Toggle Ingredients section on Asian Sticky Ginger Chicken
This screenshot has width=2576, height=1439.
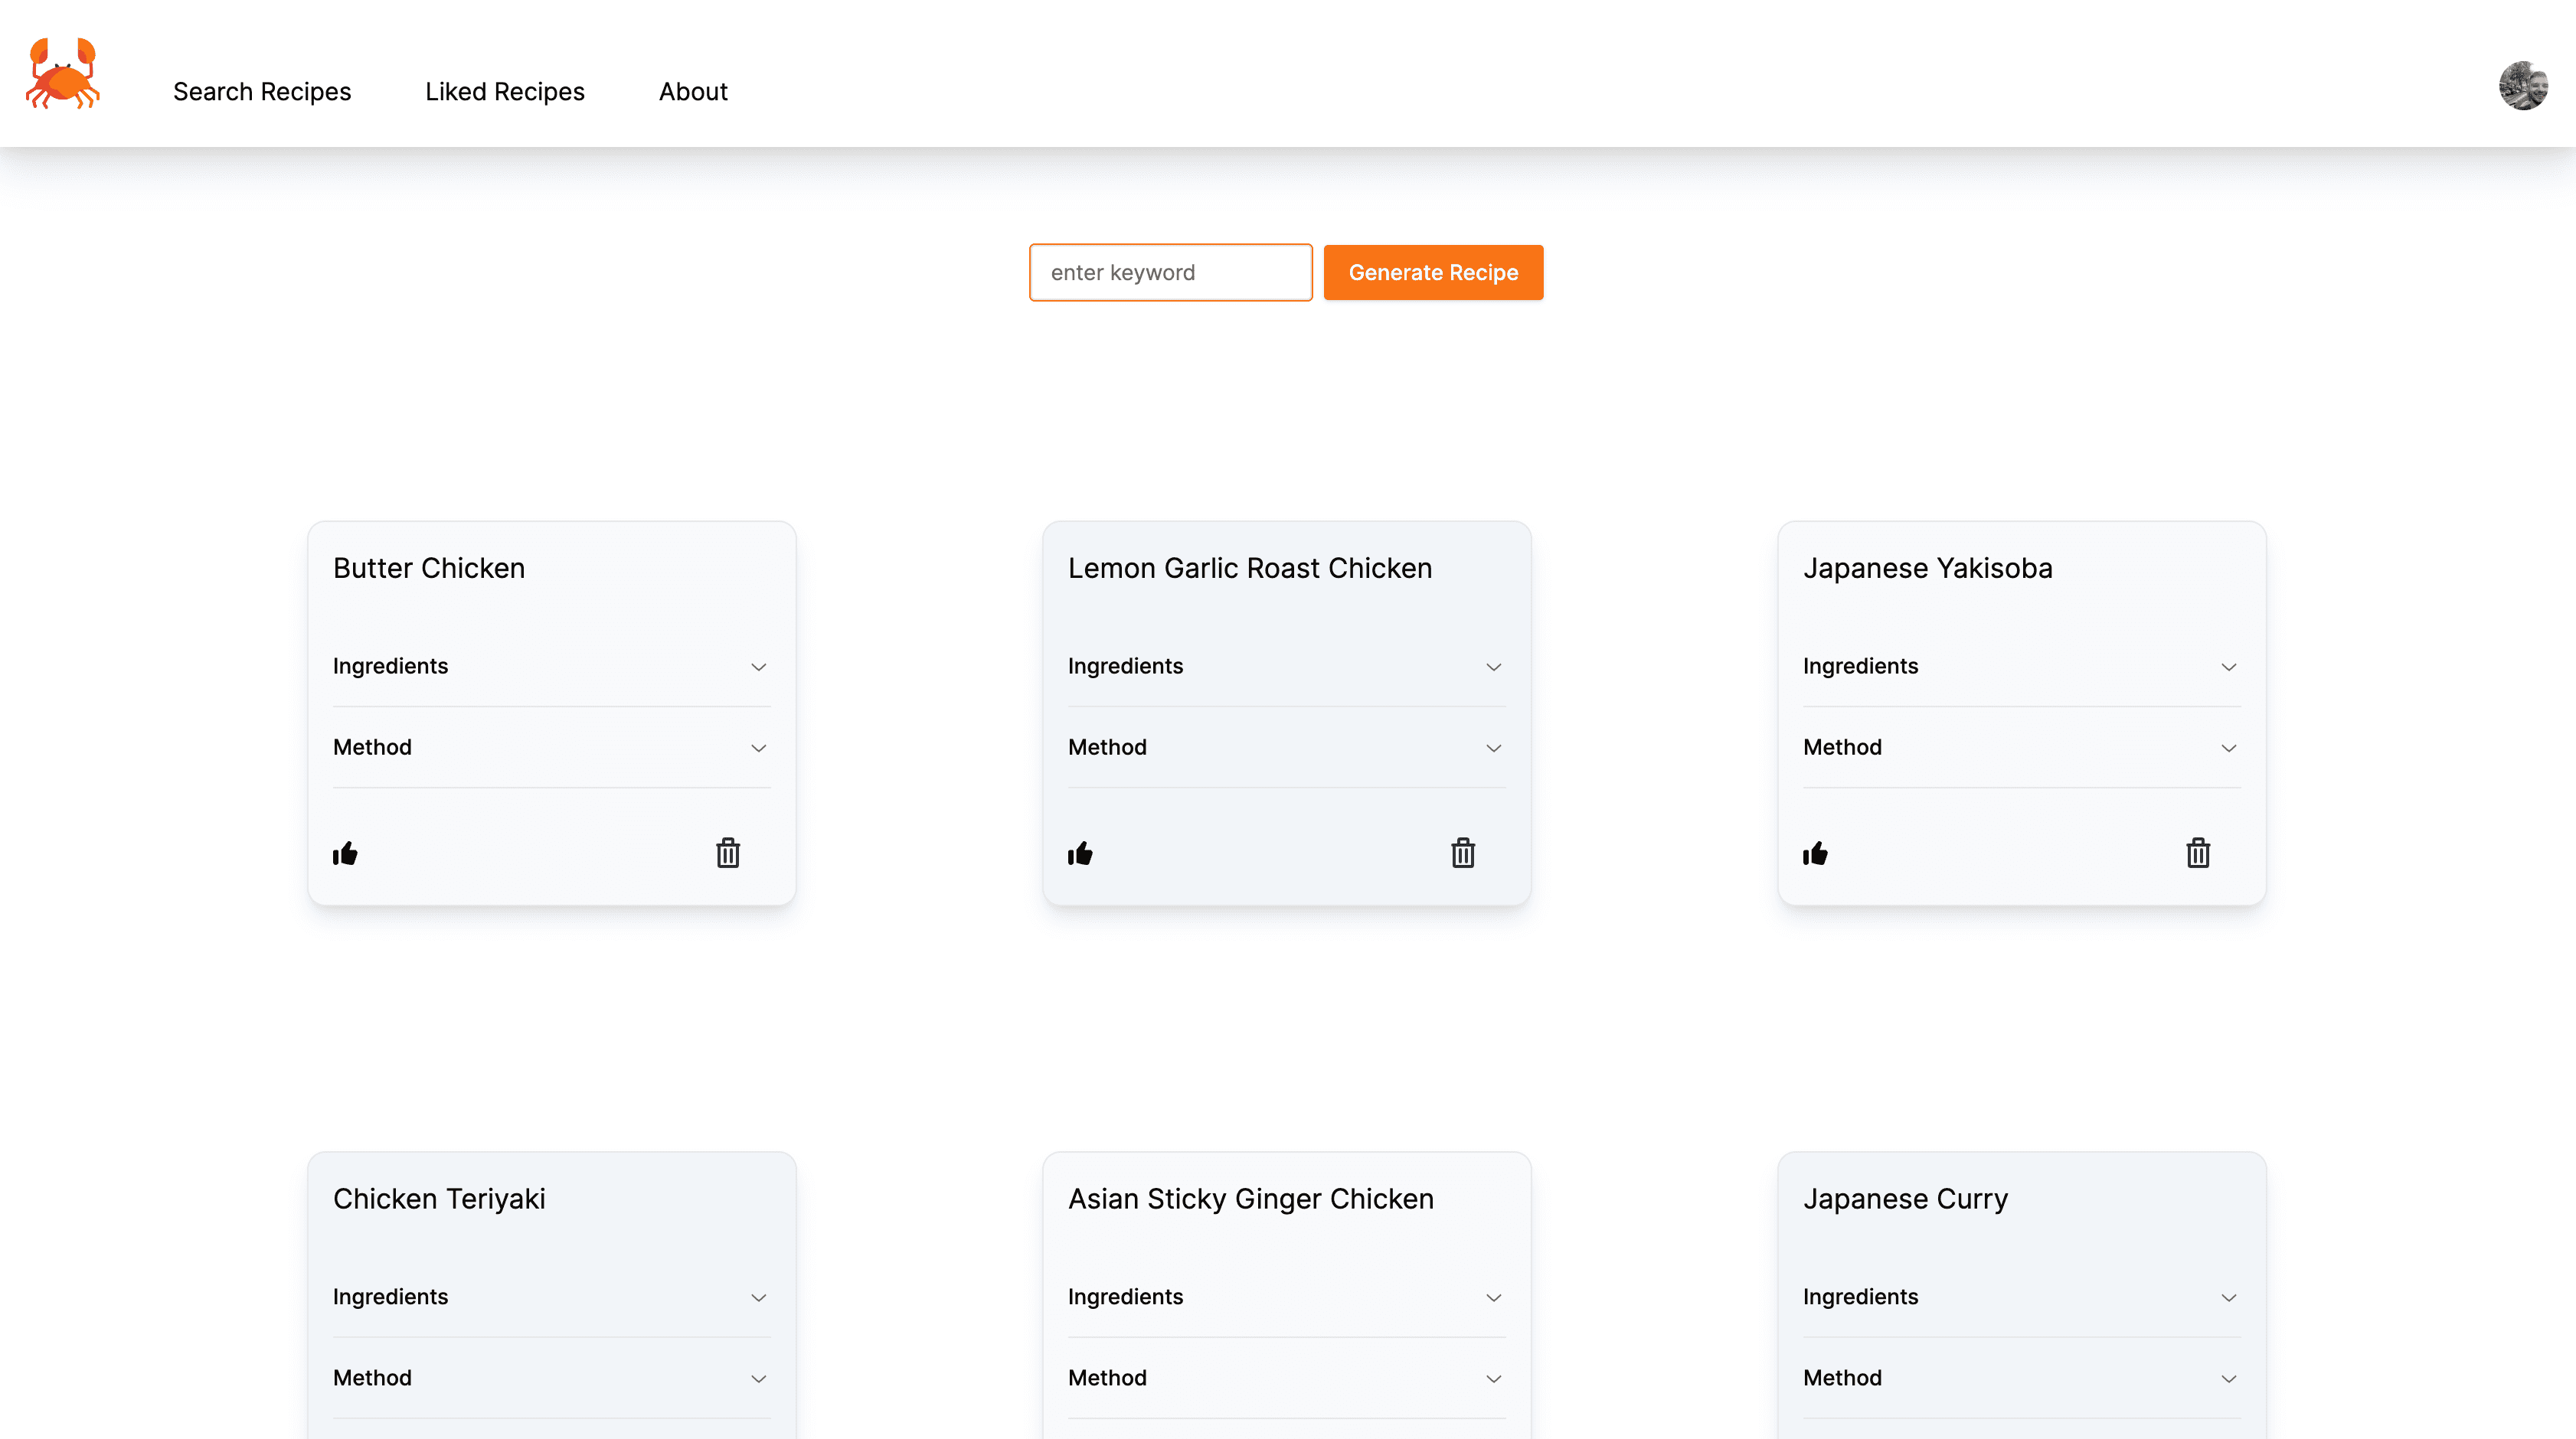[1286, 1296]
